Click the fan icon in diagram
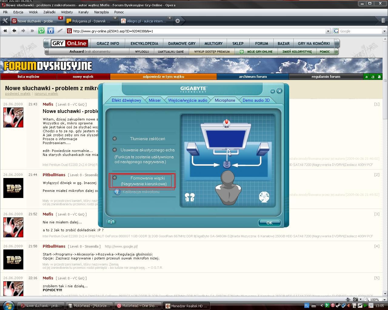Screen dimensions: 388x310 264,197
